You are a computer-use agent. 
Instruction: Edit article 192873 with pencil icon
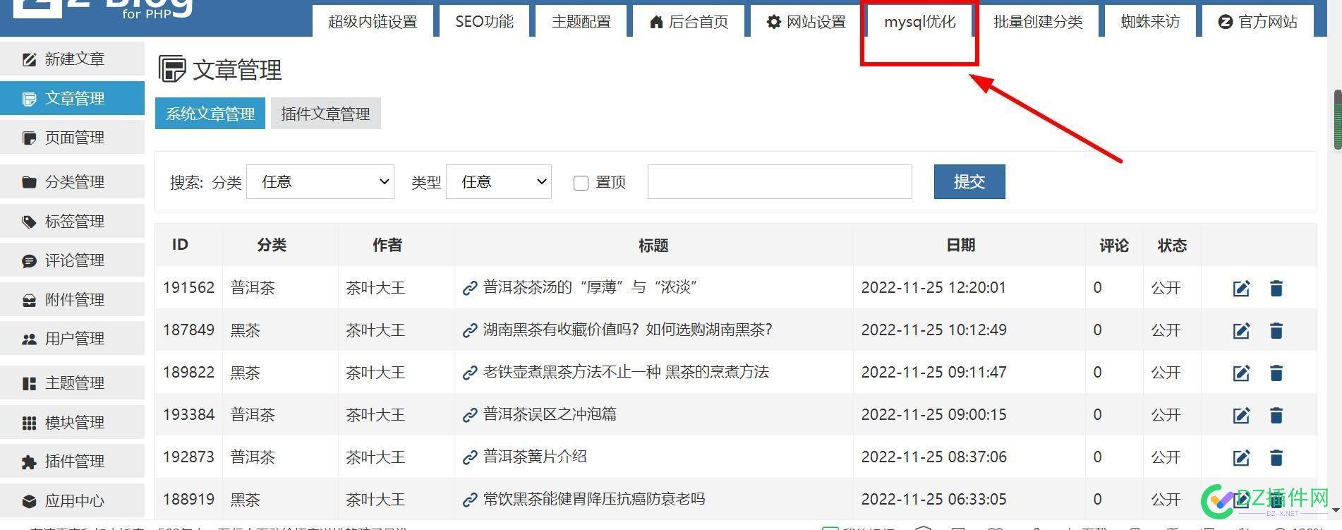1241,457
